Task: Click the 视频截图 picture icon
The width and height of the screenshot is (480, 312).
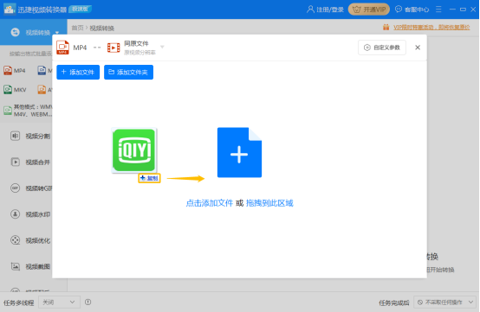Action: coord(16,266)
